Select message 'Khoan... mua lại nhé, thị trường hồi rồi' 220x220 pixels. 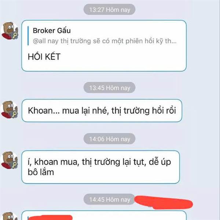point(102,111)
